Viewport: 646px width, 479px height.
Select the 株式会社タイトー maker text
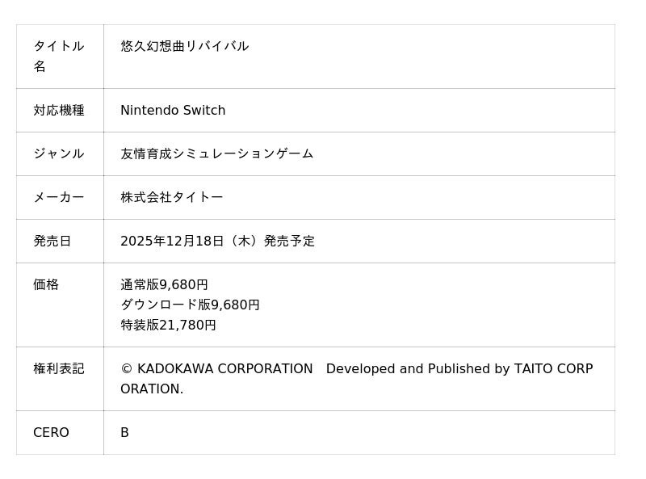pyautogui.click(x=171, y=198)
